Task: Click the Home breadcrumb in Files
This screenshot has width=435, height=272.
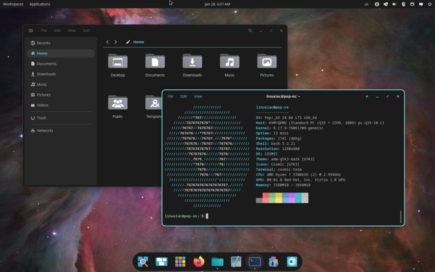Action: coord(138,42)
